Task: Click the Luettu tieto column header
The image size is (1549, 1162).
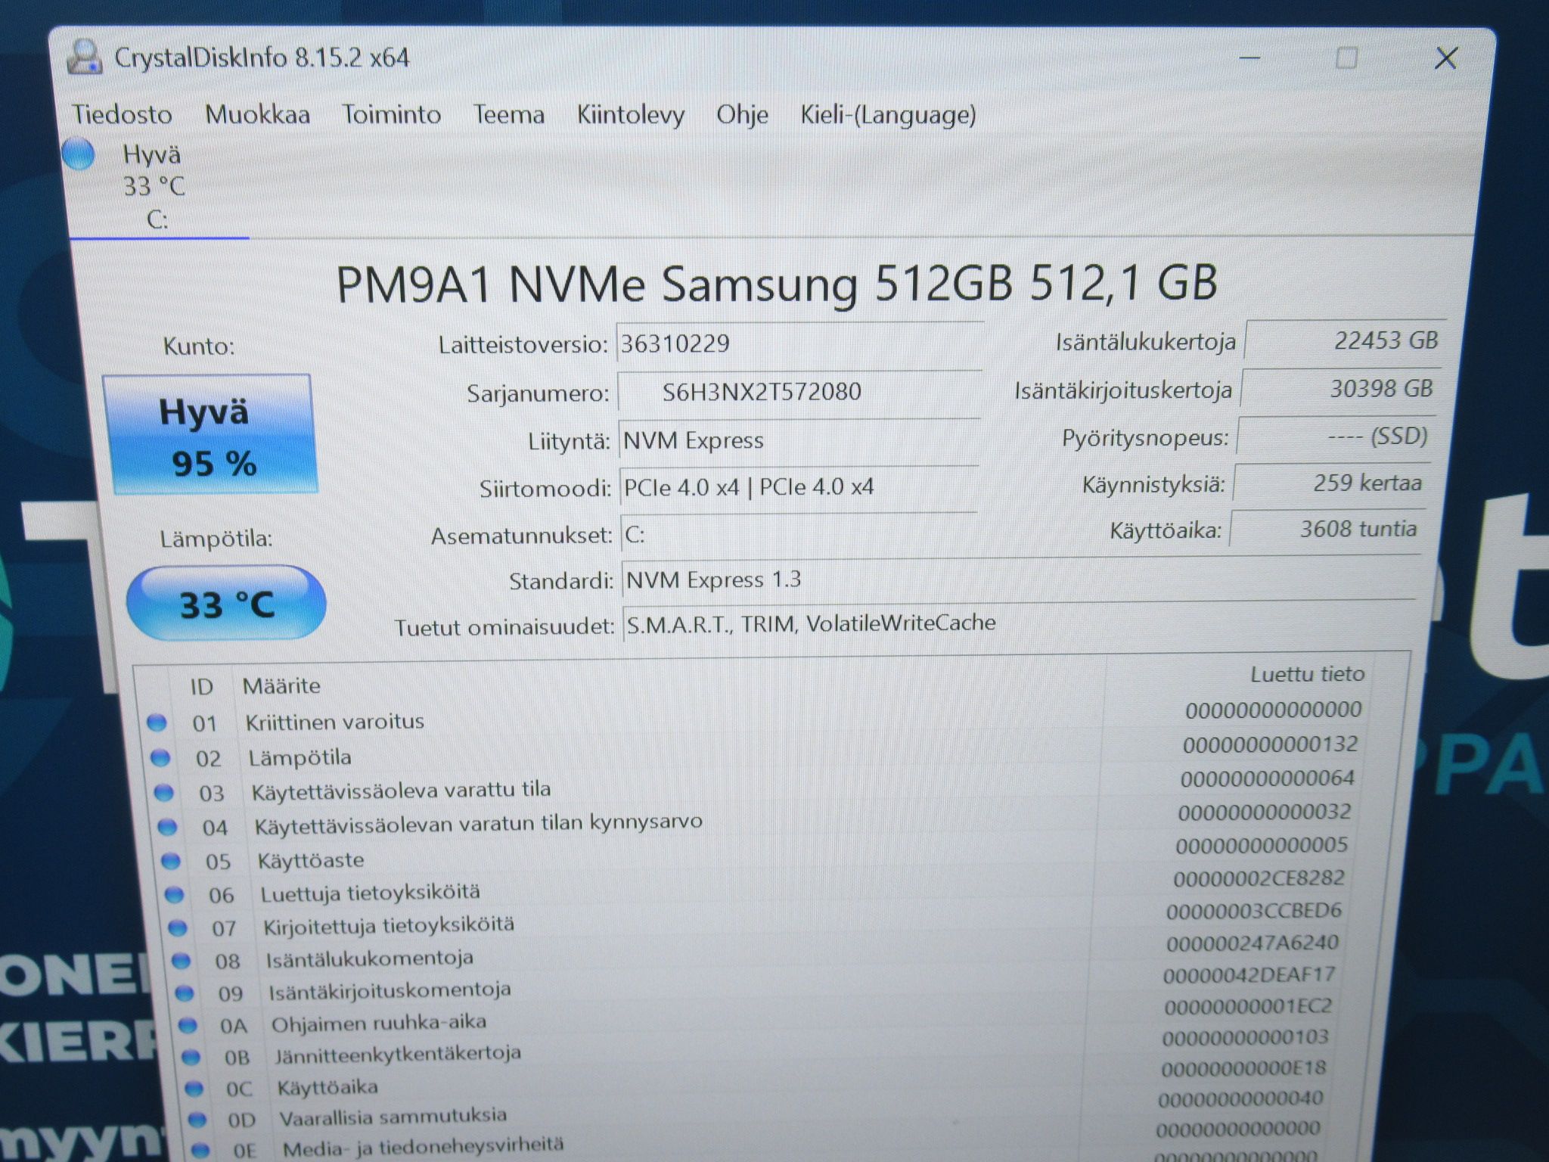Action: [x=1307, y=674]
